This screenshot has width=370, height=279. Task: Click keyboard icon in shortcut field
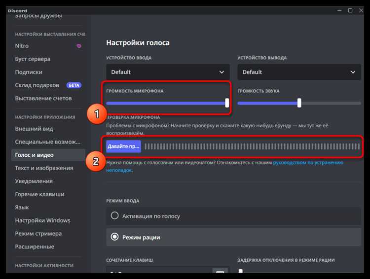point(220,271)
